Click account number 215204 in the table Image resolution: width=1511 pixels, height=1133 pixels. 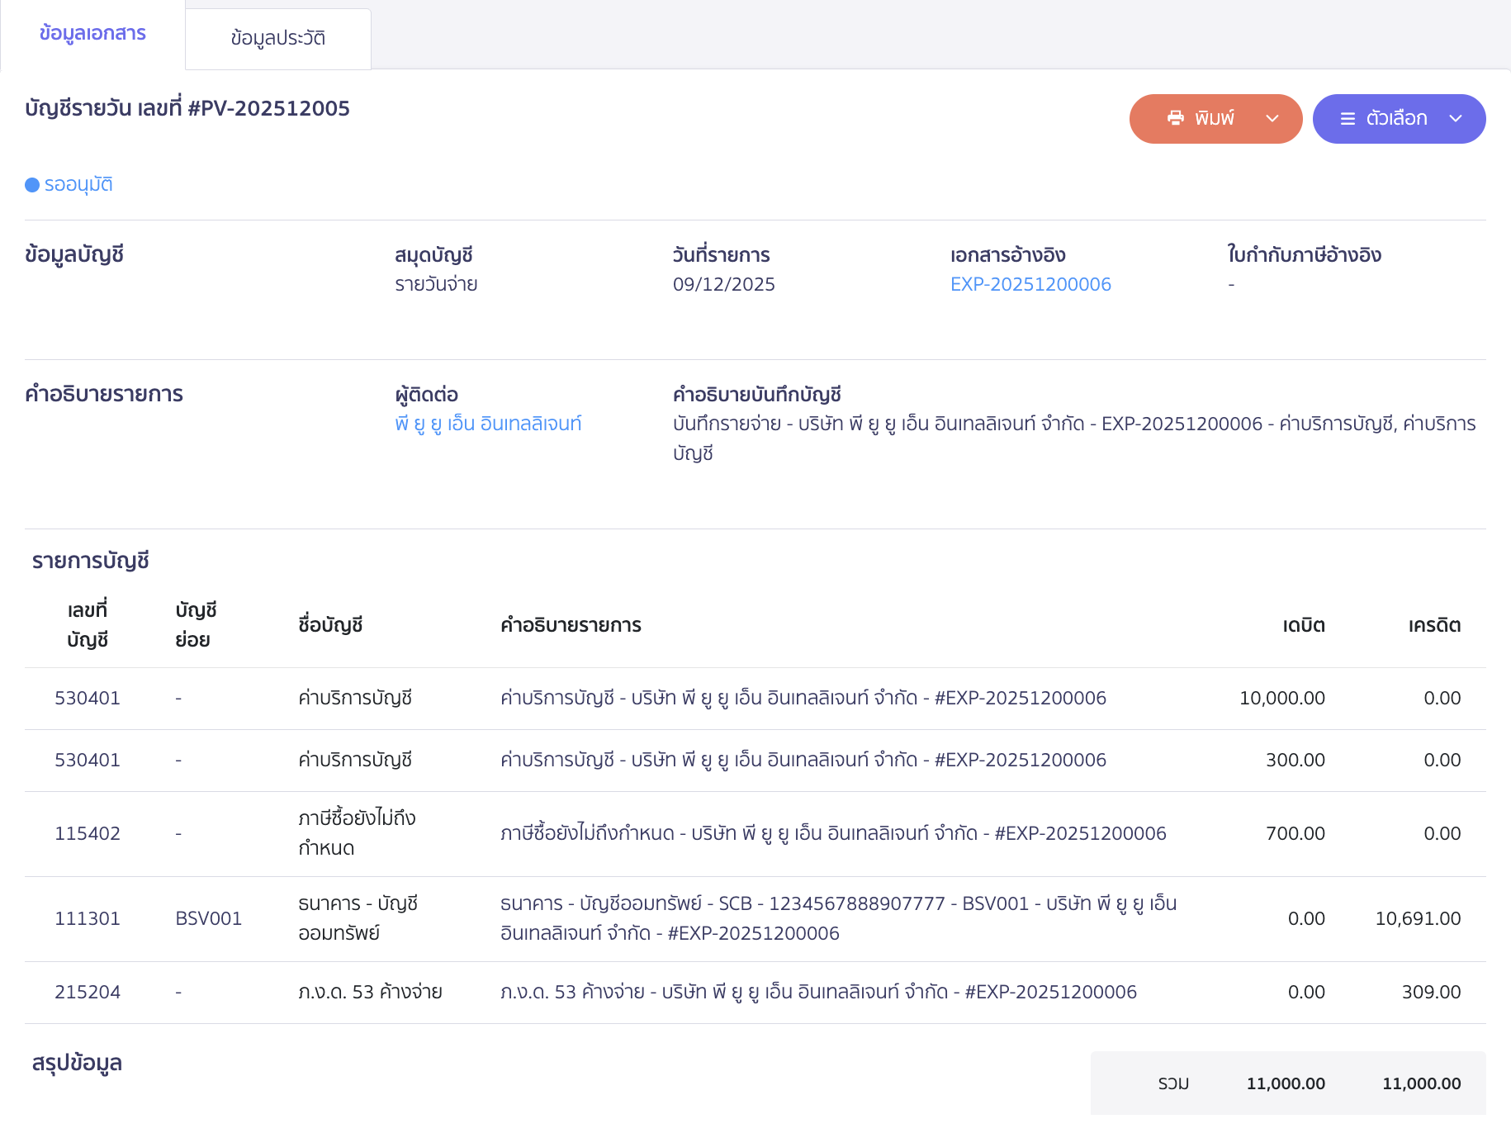(88, 992)
